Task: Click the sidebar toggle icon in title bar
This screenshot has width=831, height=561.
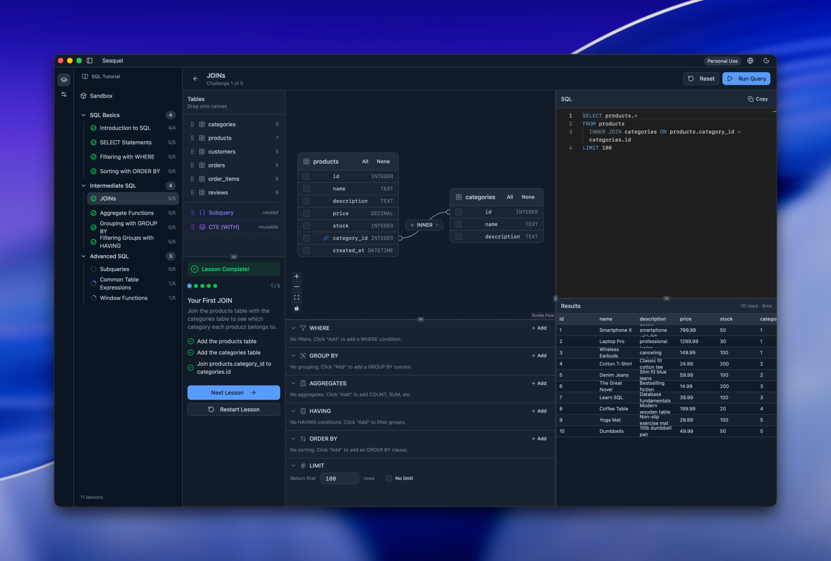Action: coord(89,61)
